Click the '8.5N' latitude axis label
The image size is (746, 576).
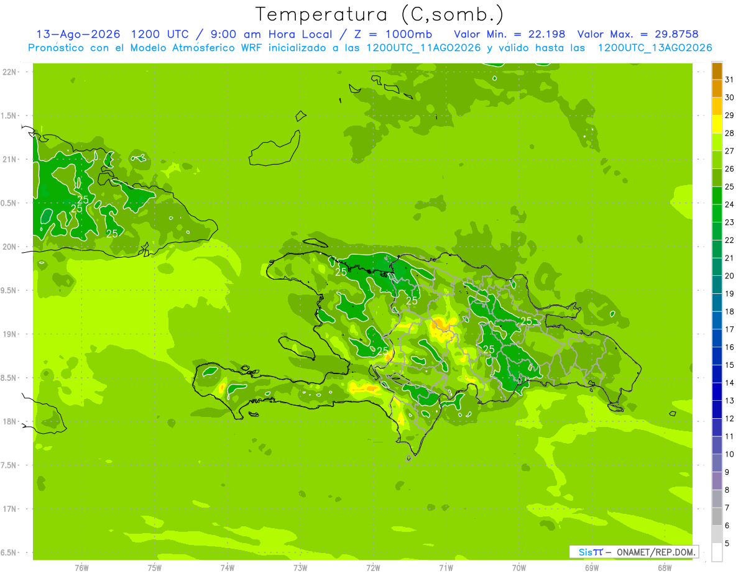9,378
